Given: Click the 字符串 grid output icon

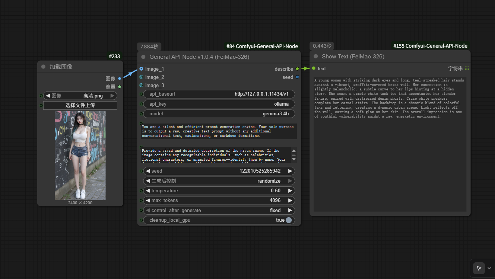Looking at the screenshot, I should click(x=467, y=68).
